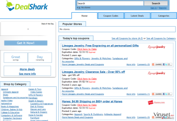The height and width of the screenshot is (121, 177).
Task: Open More Hanes Deals and Coupons
Action: point(77,117)
